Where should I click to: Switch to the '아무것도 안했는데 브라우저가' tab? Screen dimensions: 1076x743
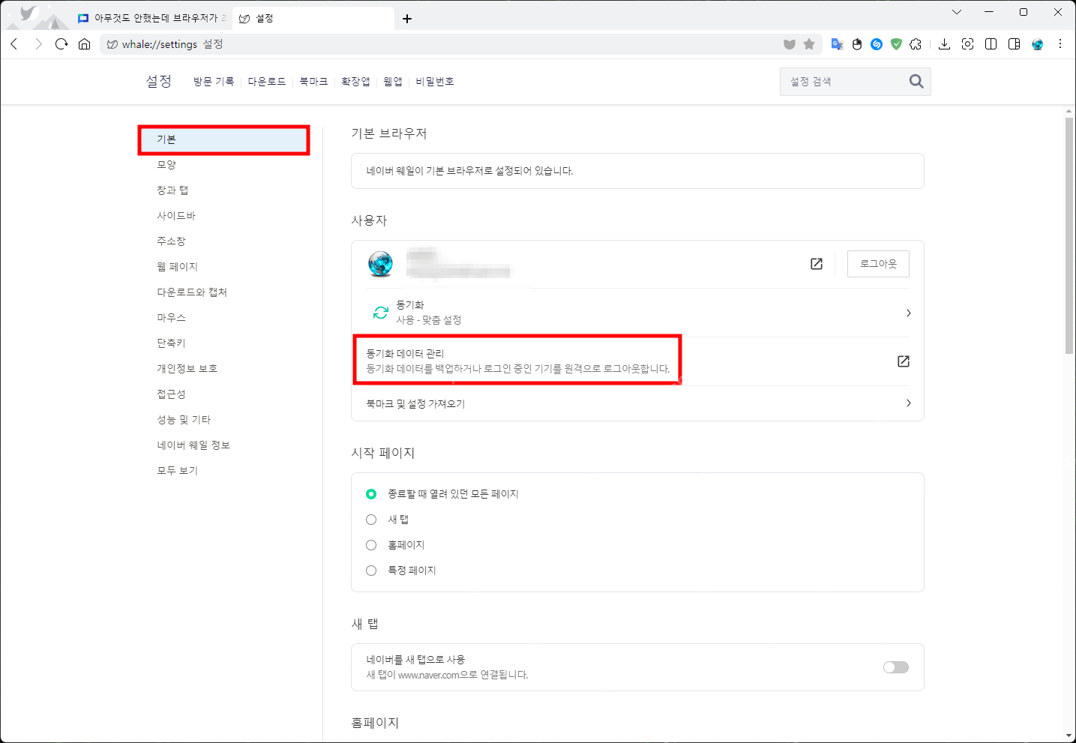(152, 18)
